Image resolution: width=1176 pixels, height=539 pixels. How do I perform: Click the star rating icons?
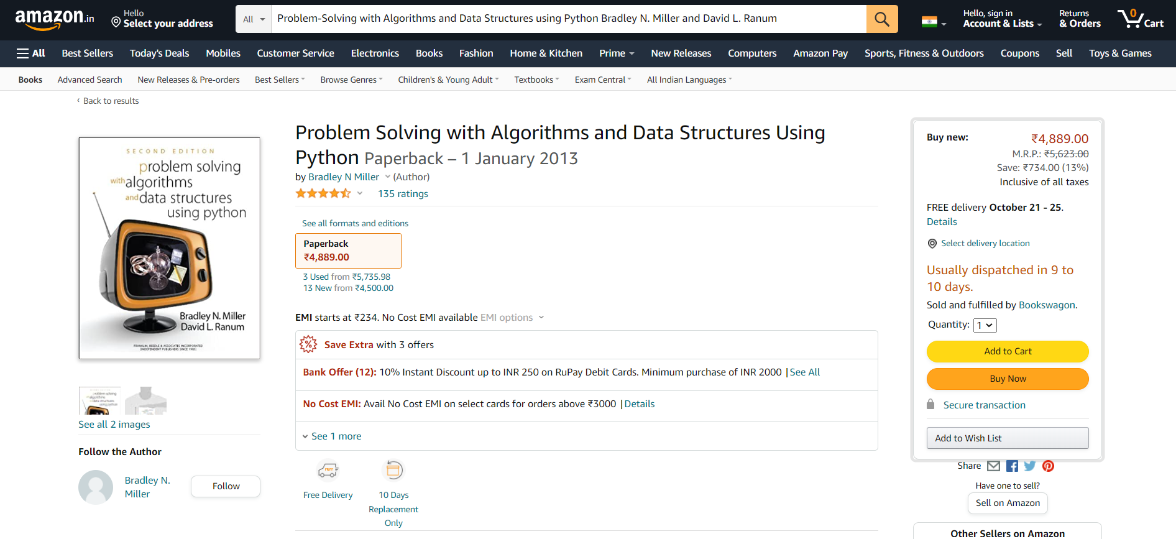pyautogui.click(x=323, y=193)
